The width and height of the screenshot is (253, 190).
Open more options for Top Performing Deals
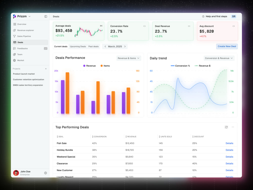[x=233, y=127]
